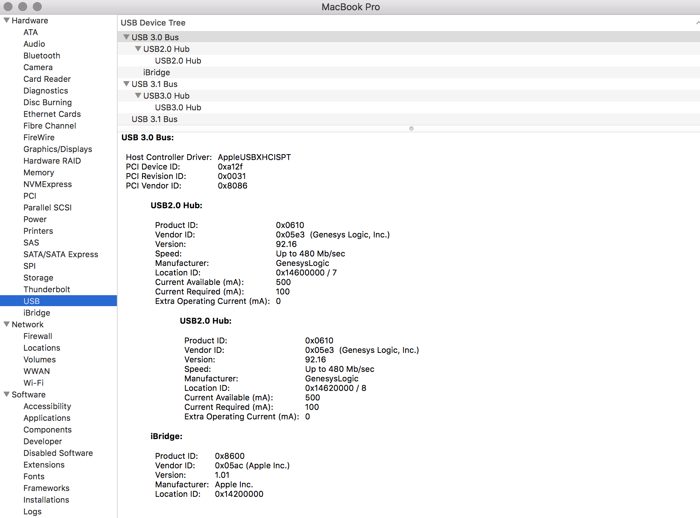This screenshot has height=518, width=700.
Task: Select Disabled Software entry
Action: pyautogui.click(x=58, y=453)
